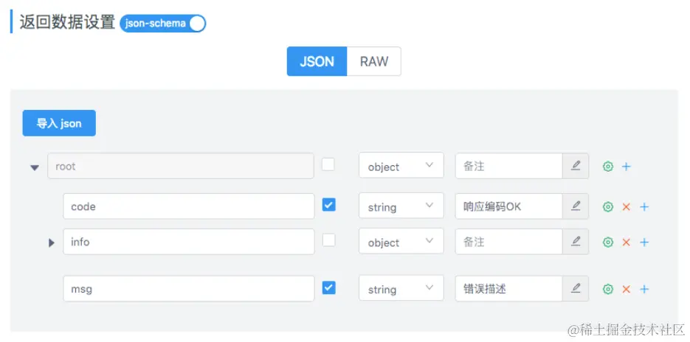The image size is (690, 342).
Task: Open type dropdown for code row
Action: coord(401,206)
